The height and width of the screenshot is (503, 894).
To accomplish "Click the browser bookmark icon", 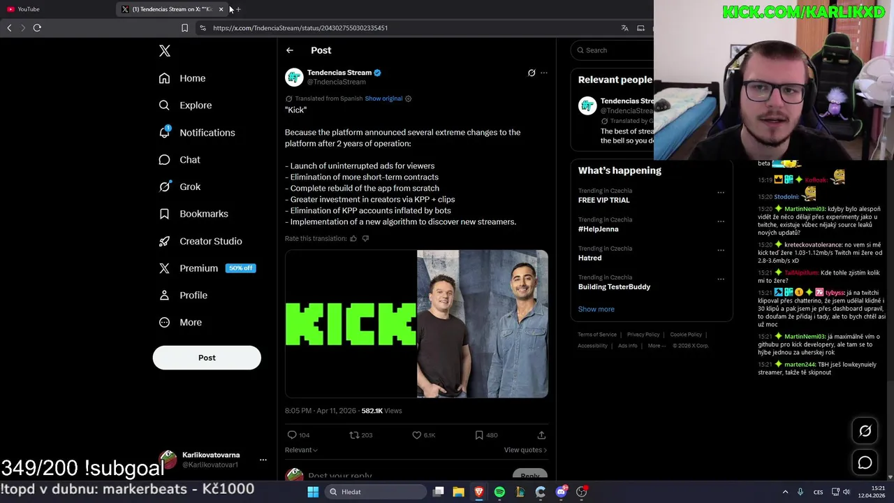I will pyautogui.click(x=184, y=28).
